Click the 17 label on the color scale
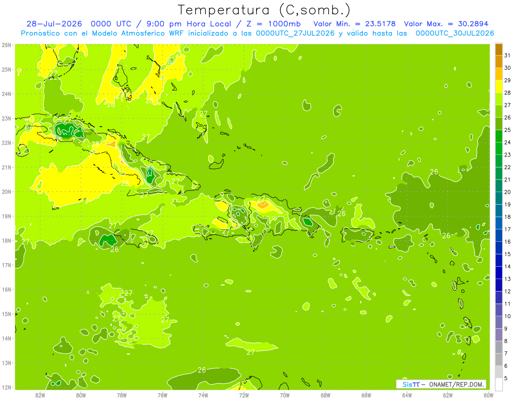The width and height of the screenshot is (519, 401). pyautogui.click(x=507, y=229)
